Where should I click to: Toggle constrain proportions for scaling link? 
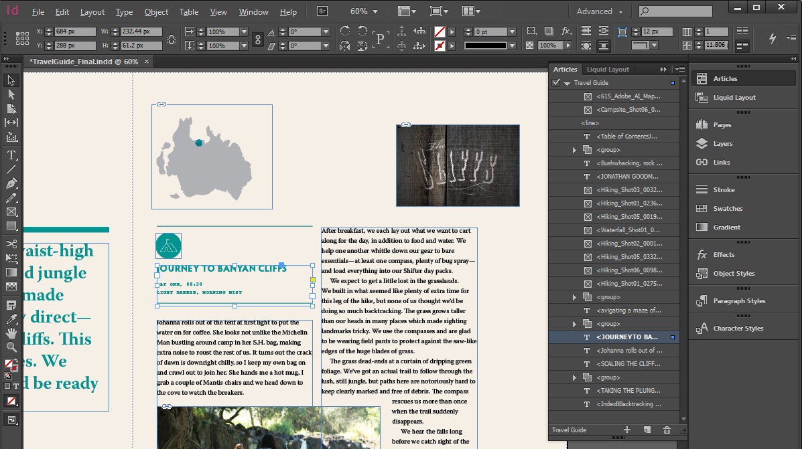click(257, 39)
